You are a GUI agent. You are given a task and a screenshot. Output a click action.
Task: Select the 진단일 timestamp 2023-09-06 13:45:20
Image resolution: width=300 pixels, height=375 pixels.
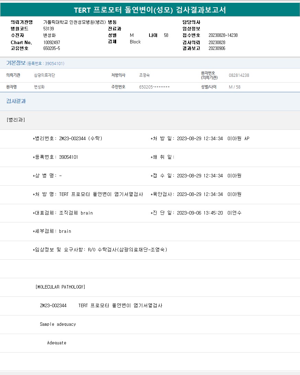point(200,213)
